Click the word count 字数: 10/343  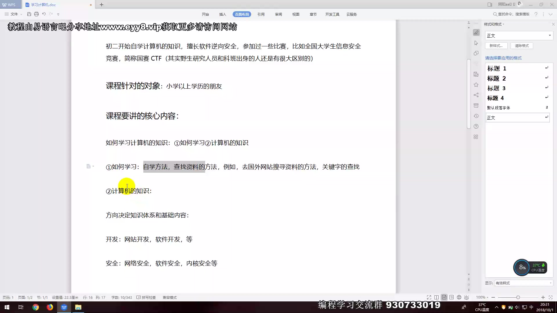tap(122, 298)
